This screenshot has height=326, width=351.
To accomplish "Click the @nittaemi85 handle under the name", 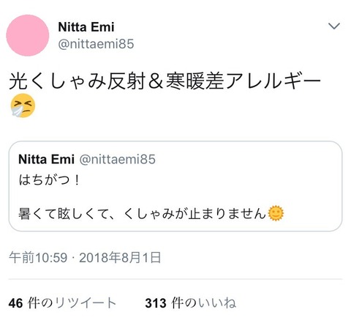I will pos(96,44).
